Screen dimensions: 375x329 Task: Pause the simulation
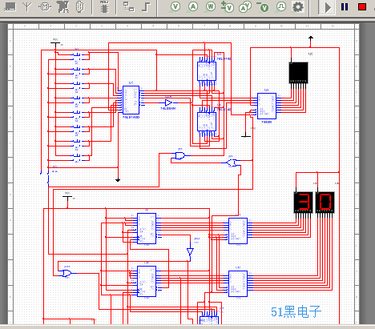(345, 7)
